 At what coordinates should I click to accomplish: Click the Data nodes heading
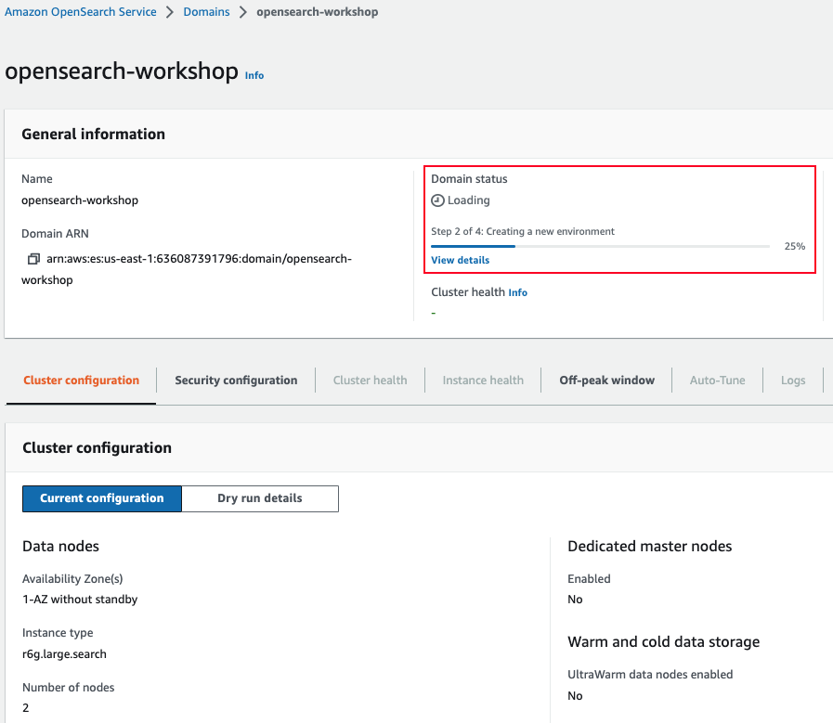click(60, 547)
